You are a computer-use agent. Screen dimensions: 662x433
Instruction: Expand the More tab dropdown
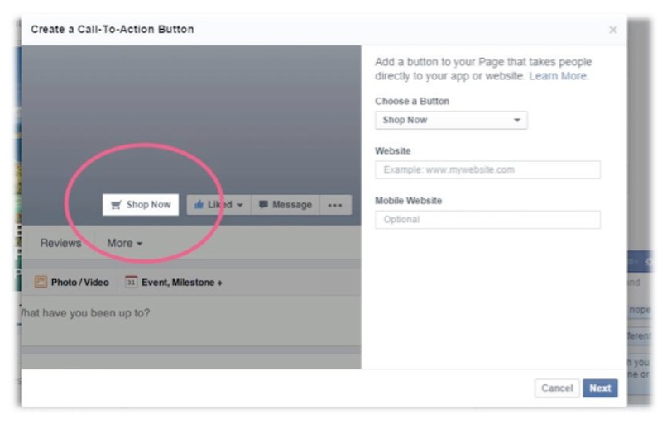125,243
